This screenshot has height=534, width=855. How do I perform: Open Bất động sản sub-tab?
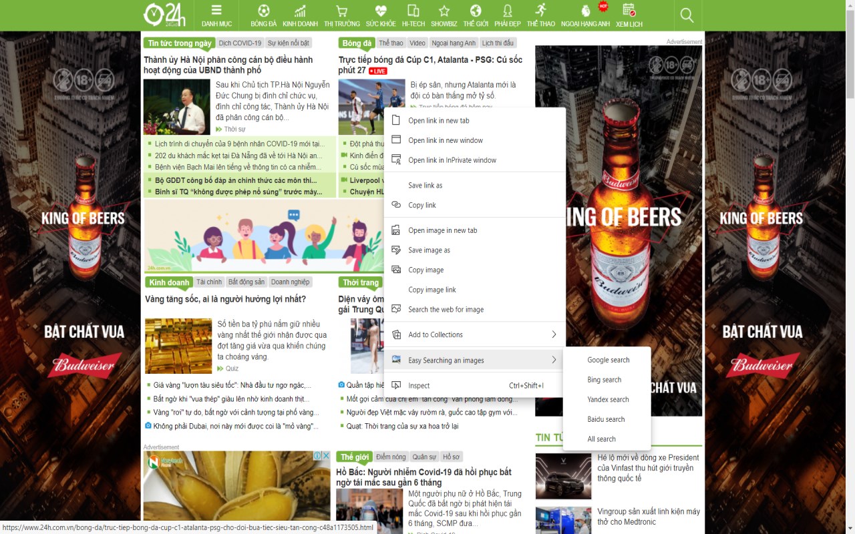[246, 282]
